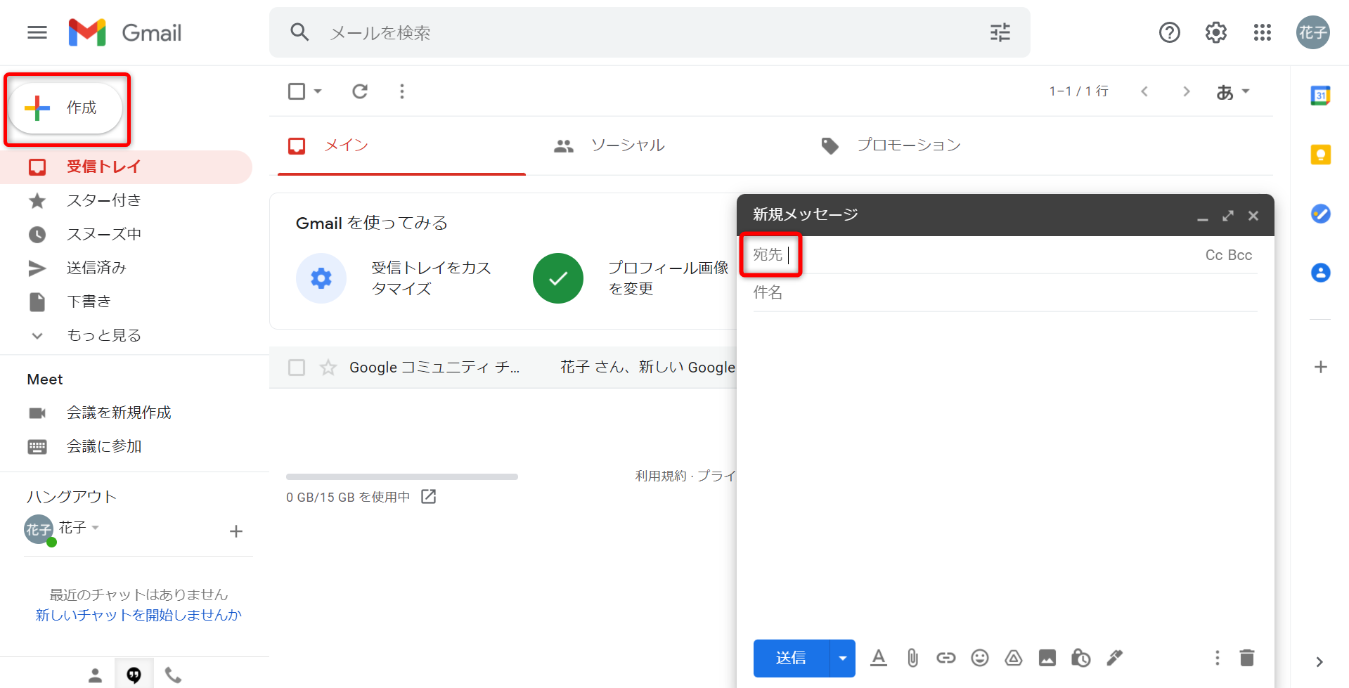Insert a photo into the message
1349x688 pixels.
1047,658
